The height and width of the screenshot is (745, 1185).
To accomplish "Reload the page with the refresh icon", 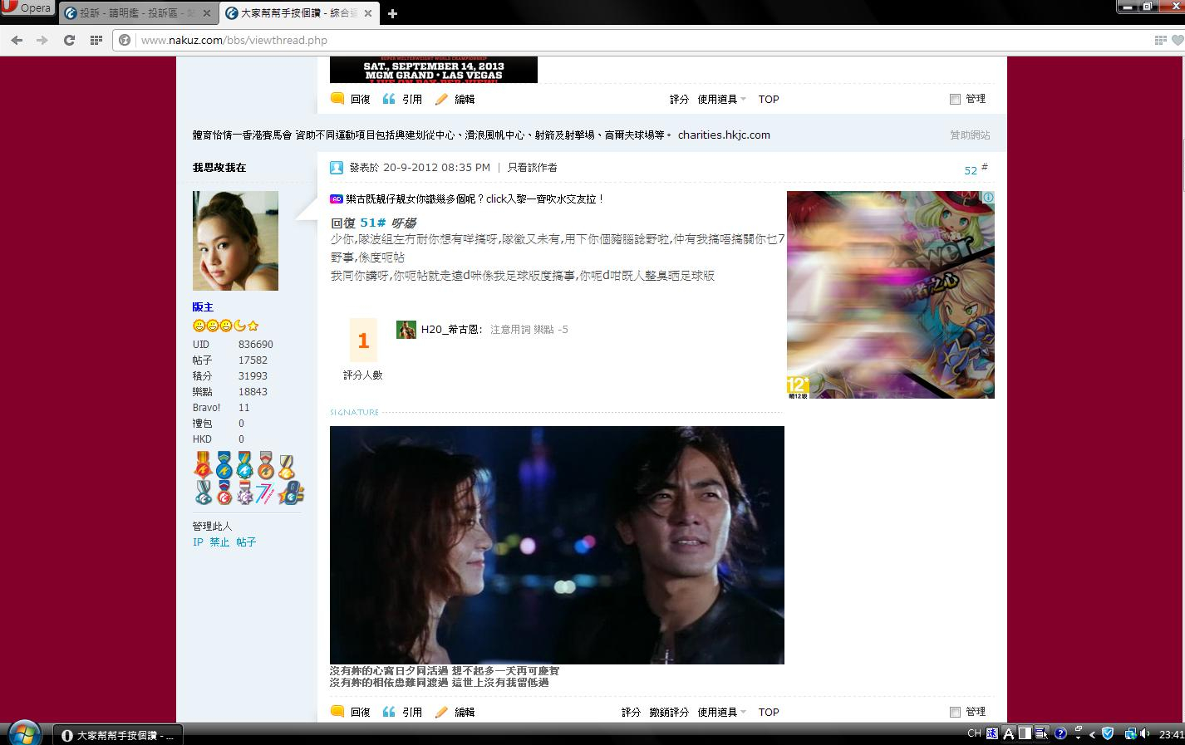I will coord(70,40).
